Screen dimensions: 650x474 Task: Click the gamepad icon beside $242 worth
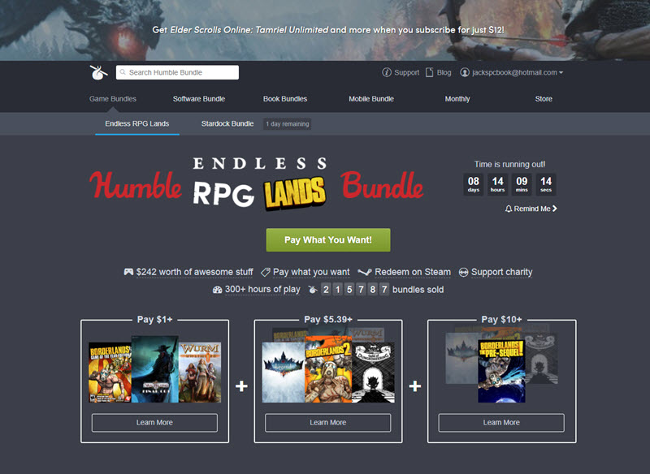129,272
